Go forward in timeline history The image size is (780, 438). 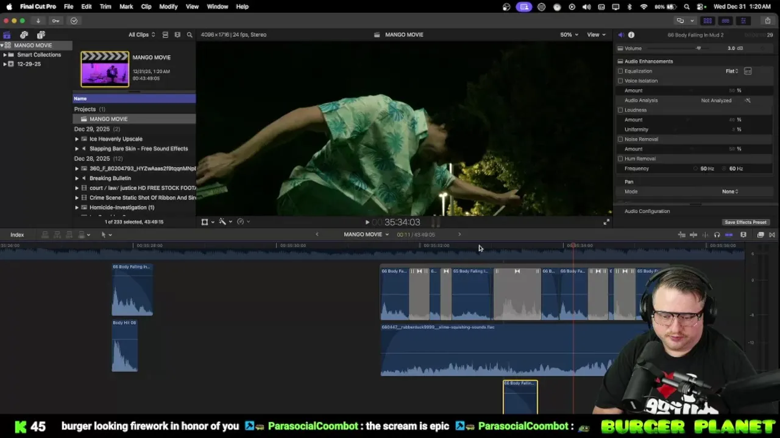tap(459, 235)
